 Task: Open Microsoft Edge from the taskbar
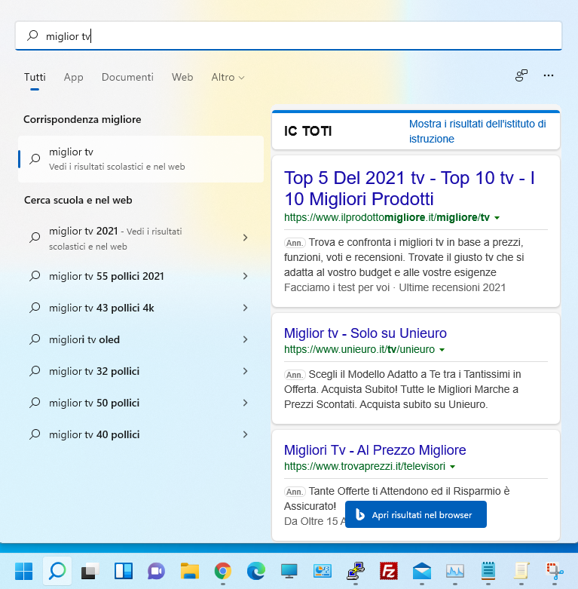click(x=255, y=570)
